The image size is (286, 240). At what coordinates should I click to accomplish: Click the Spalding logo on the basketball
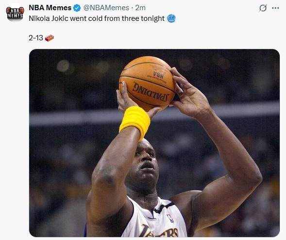click(151, 92)
